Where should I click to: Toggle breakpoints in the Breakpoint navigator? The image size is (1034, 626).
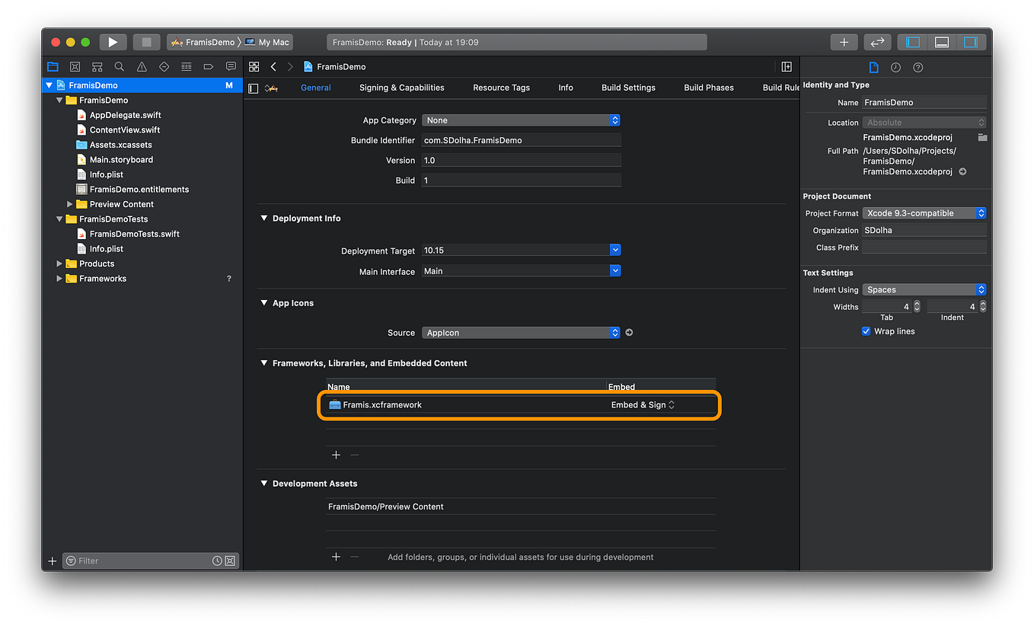pos(208,67)
